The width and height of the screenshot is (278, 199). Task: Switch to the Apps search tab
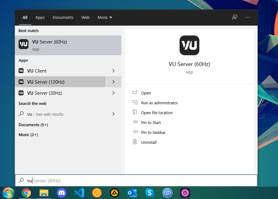point(40,17)
